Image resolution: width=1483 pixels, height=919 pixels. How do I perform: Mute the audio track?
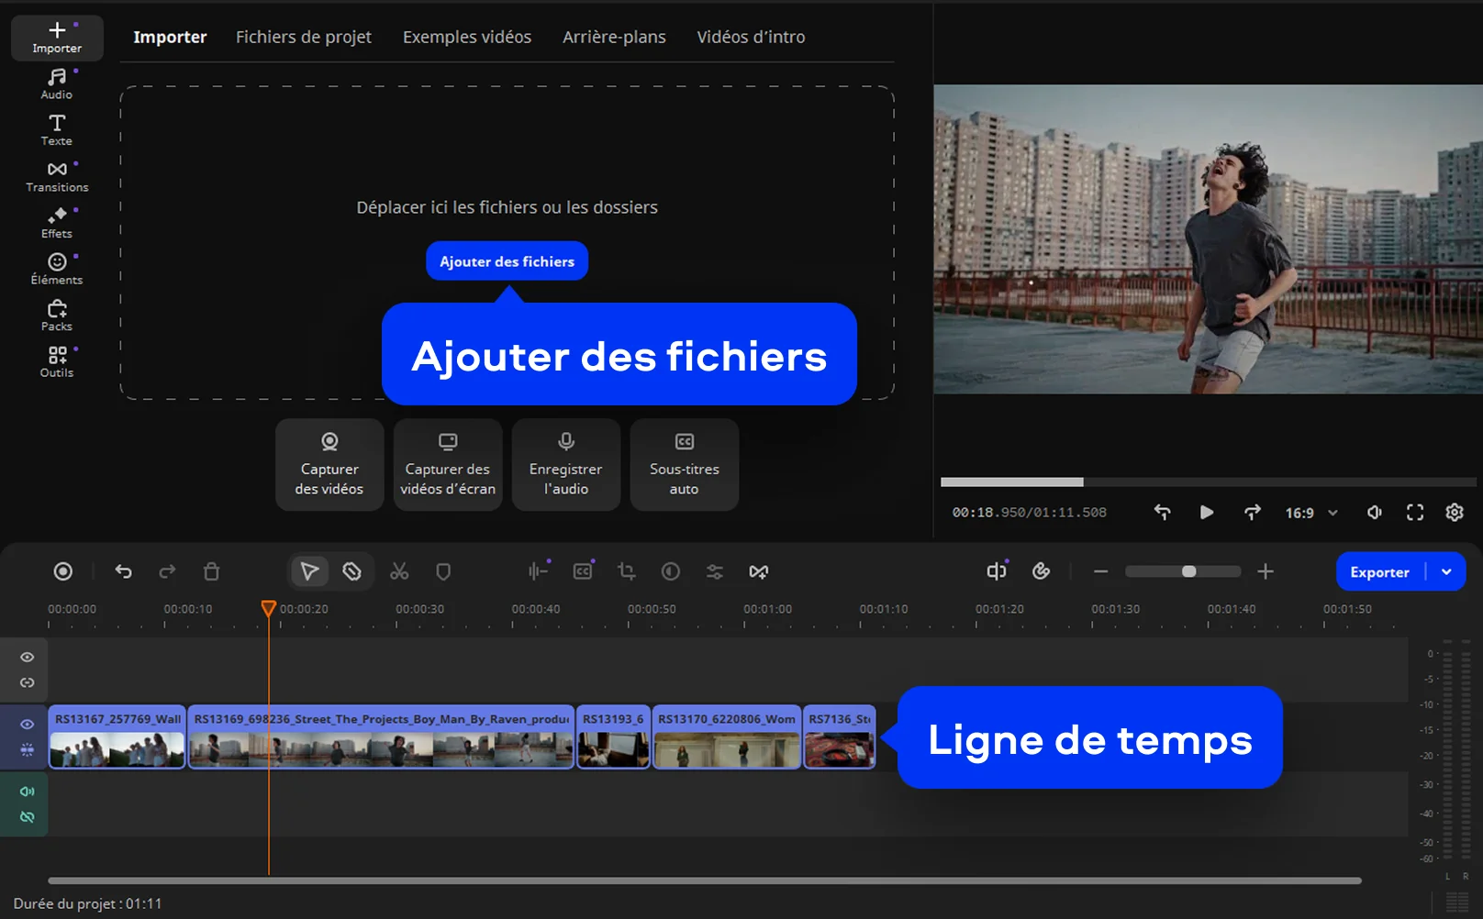(28, 792)
